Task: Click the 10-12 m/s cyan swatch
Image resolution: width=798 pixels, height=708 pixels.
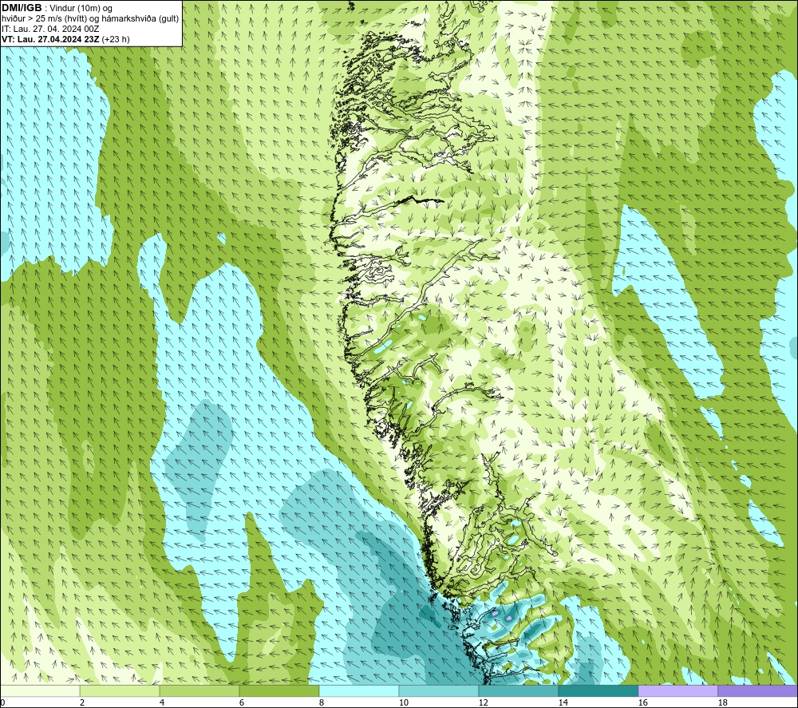Action: click(x=439, y=690)
